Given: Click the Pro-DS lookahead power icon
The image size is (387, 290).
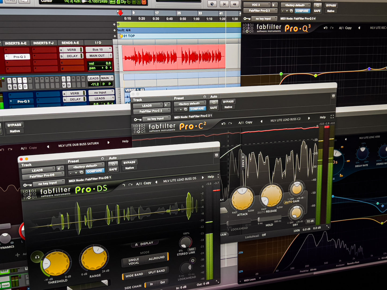Looking at the screenshot, I should 192,260.
